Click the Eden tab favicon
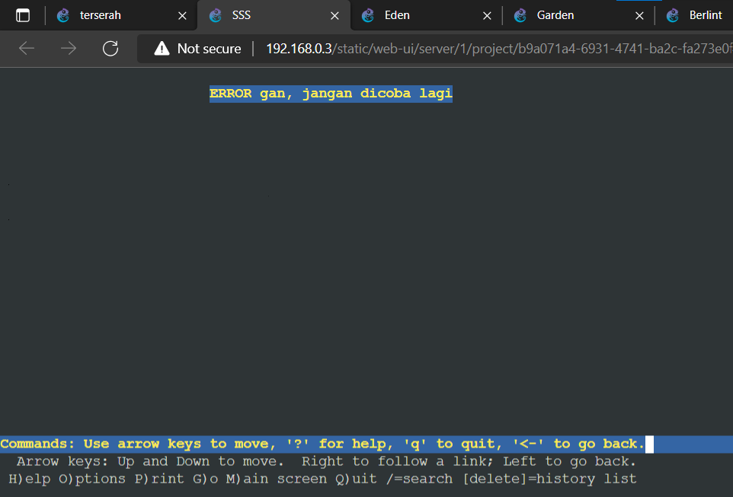 pyautogui.click(x=368, y=14)
